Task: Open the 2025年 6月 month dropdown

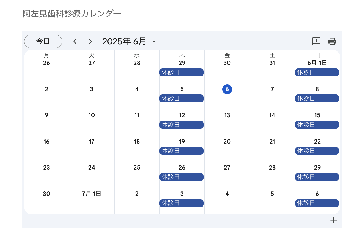Action: [129, 41]
